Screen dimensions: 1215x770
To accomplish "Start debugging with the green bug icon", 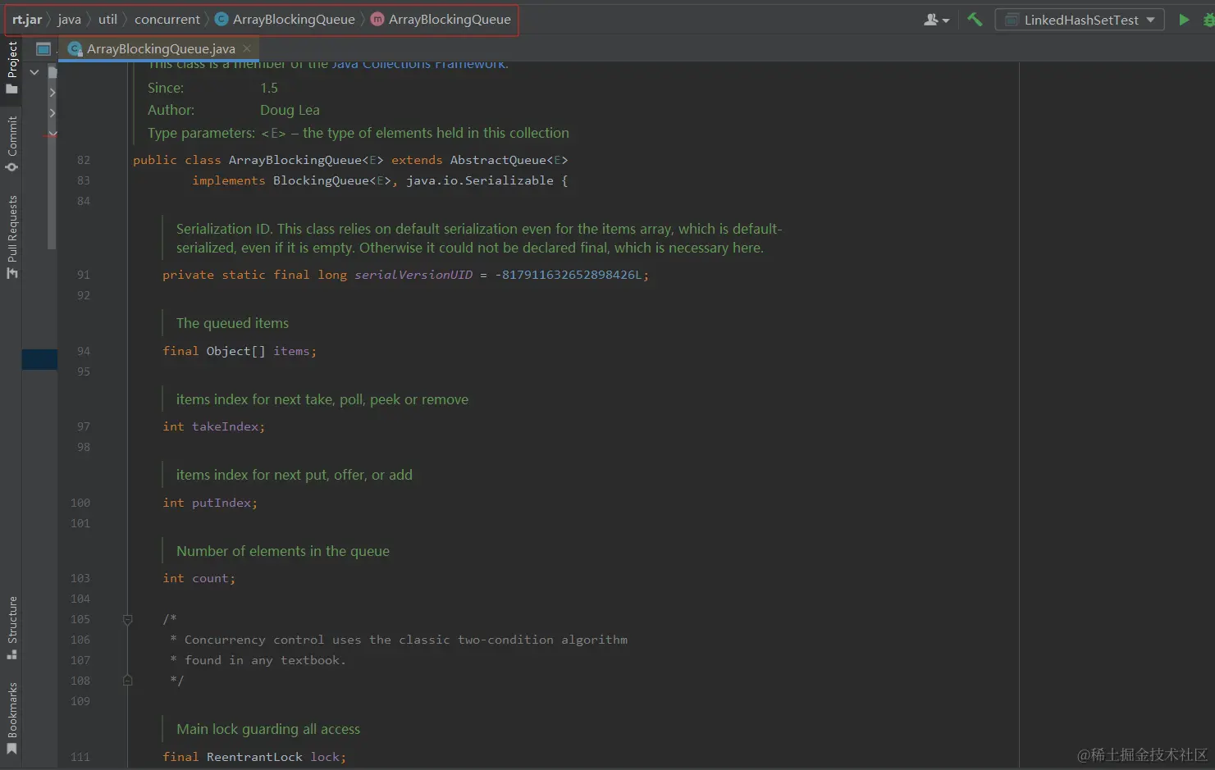I will pos(1208,20).
